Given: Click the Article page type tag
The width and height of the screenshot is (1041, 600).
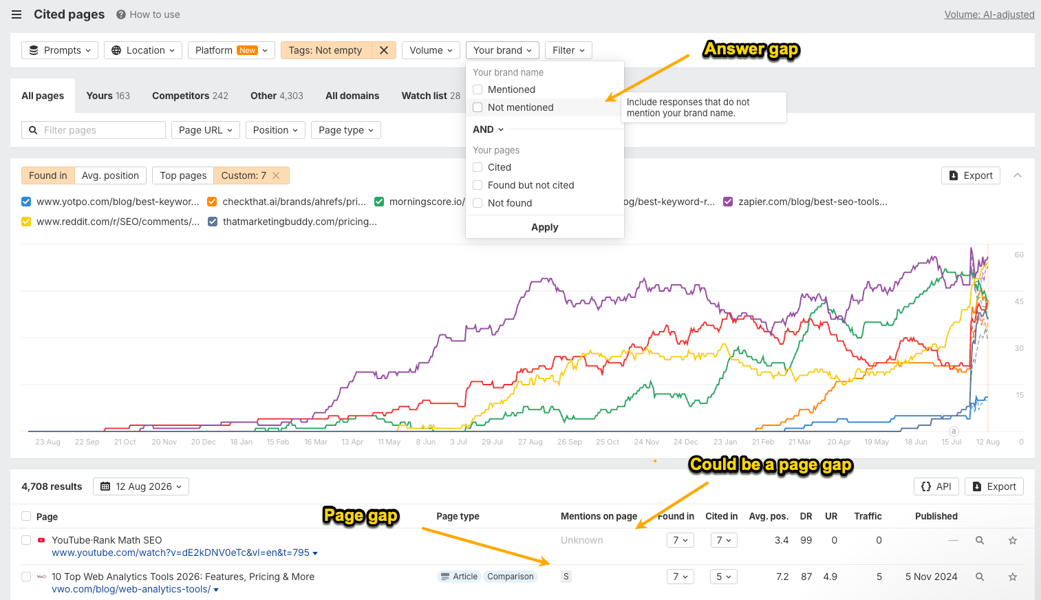Looking at the screenshot, I should 459,577.
